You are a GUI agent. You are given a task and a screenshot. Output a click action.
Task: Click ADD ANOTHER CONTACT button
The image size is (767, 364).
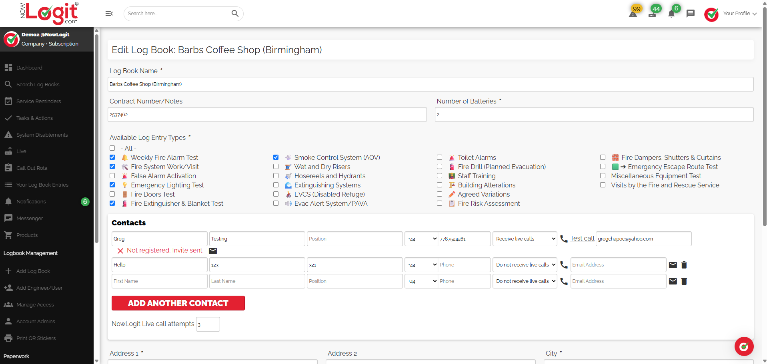(178, 303)
